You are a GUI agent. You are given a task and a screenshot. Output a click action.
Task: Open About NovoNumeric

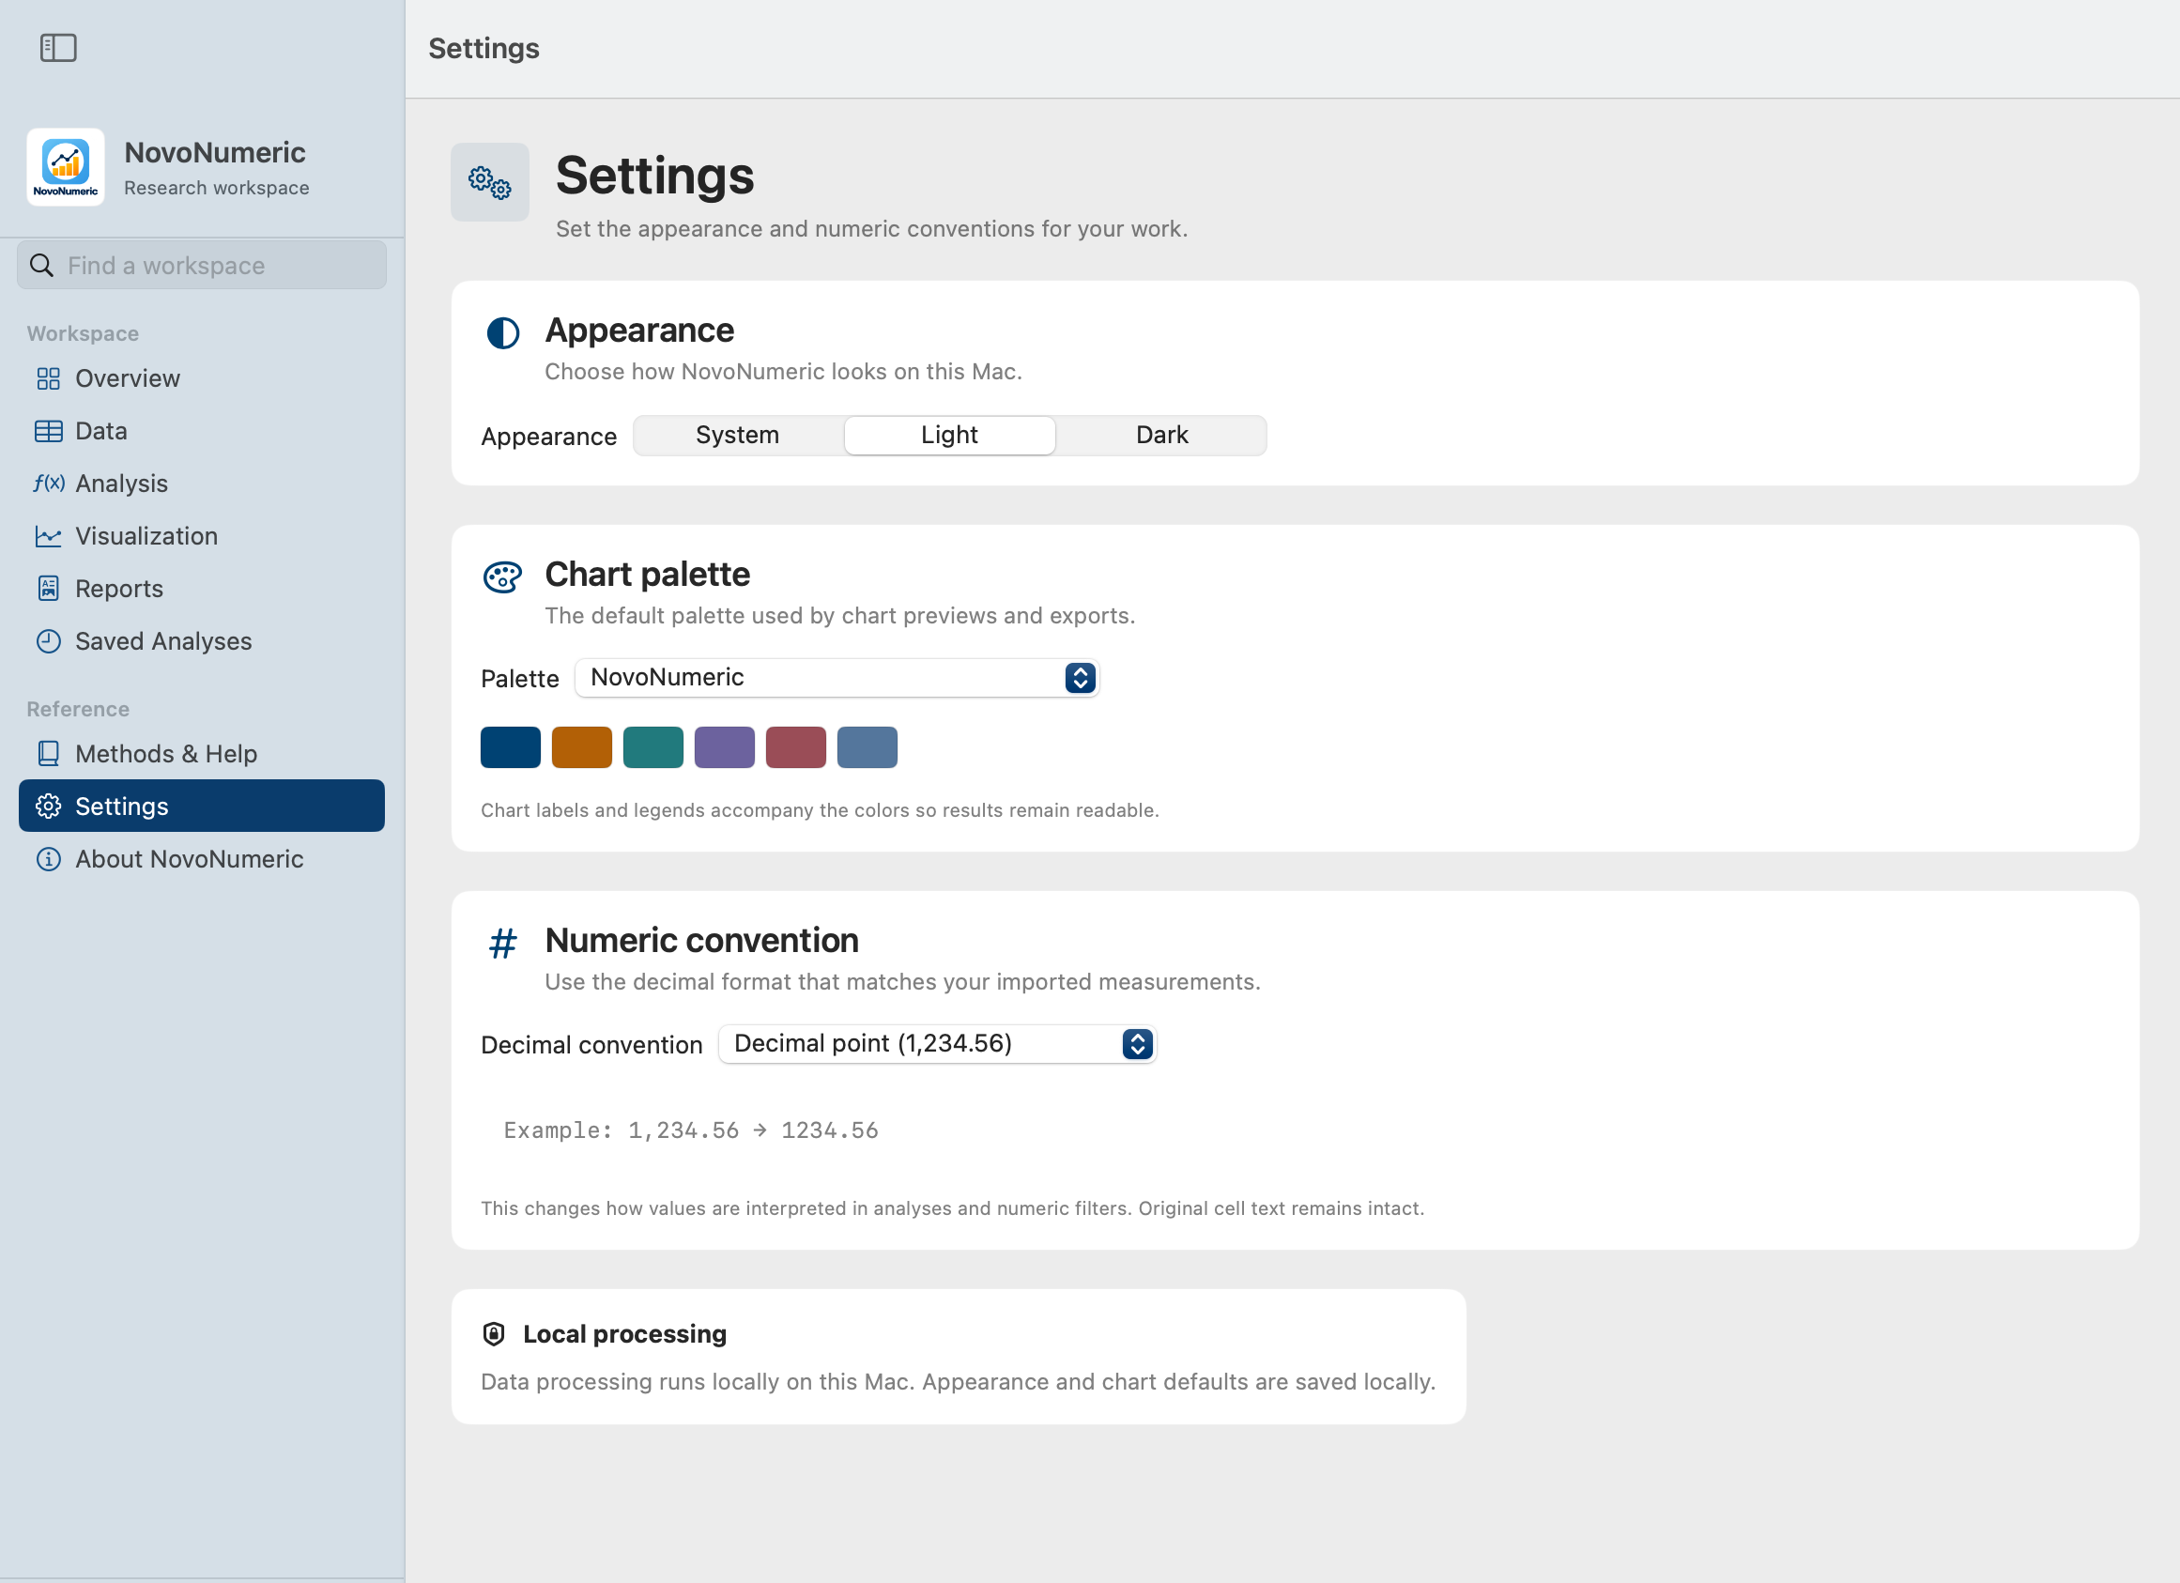pos(202,859)
